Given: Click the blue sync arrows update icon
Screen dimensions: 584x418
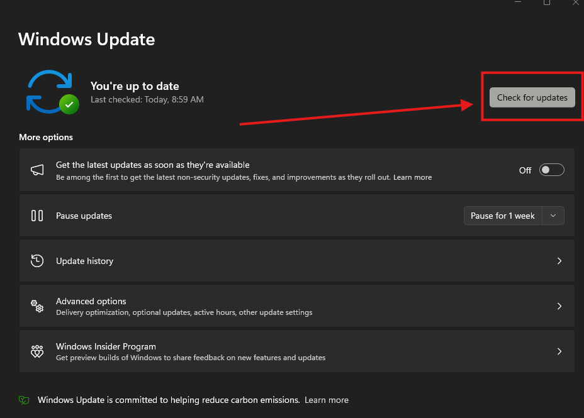Looking at the screenshot, I should (x=49, y=92).
